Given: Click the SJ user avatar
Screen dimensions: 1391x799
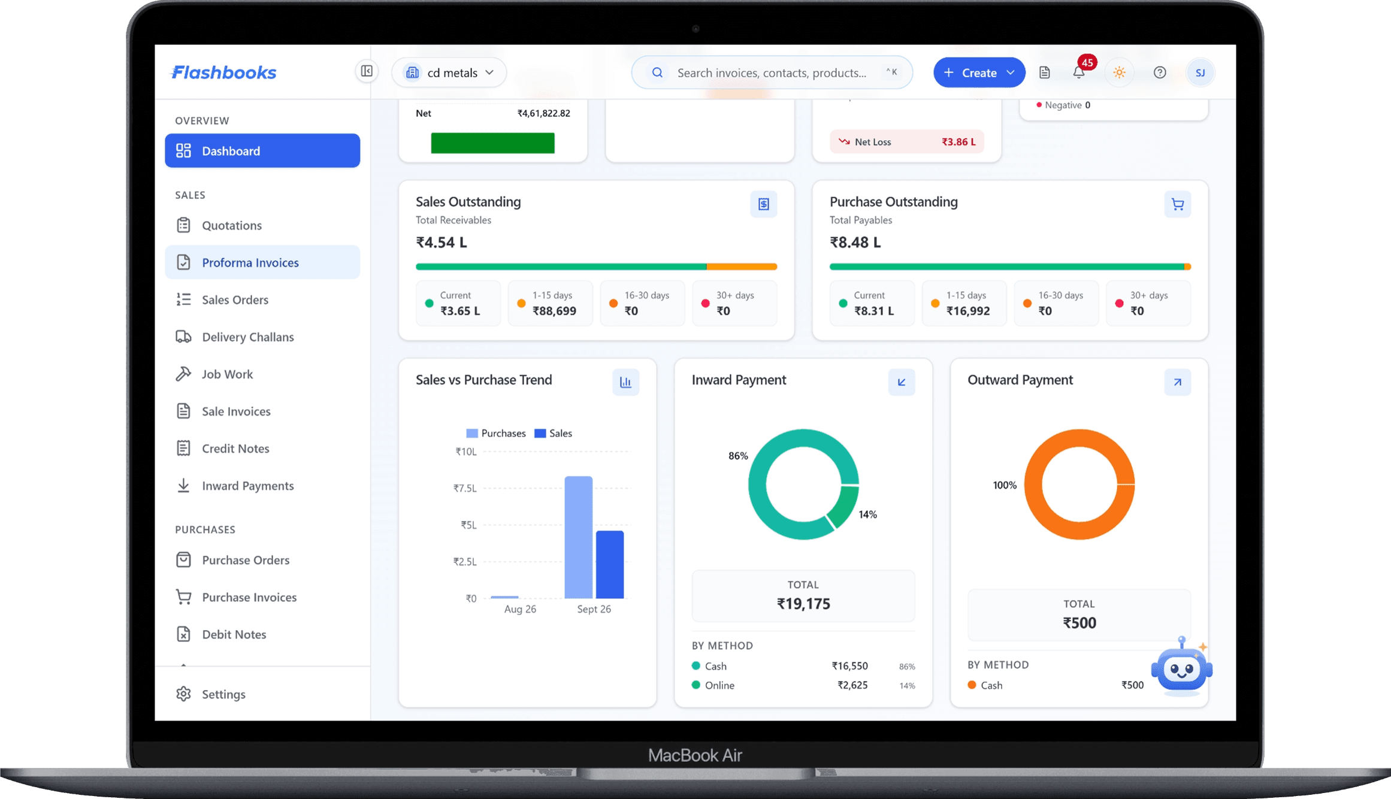Looking at the screenshot, I should (1200, 72).
